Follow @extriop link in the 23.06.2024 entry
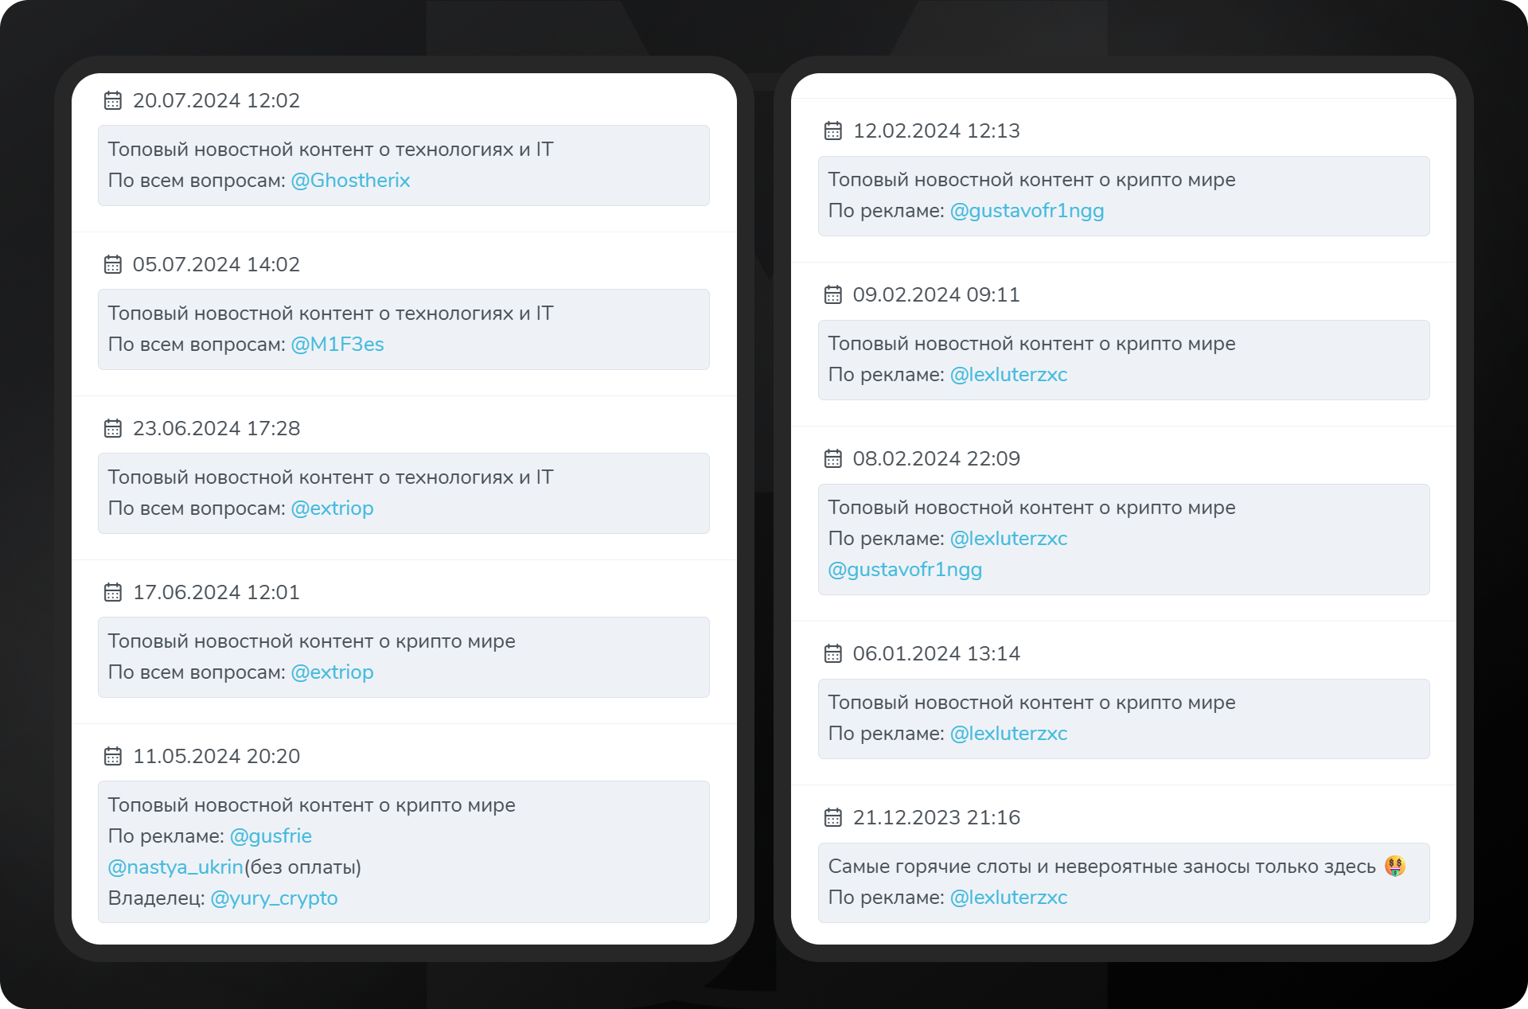 point(332,508)
